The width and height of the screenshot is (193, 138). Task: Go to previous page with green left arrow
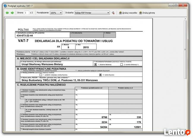7,13
